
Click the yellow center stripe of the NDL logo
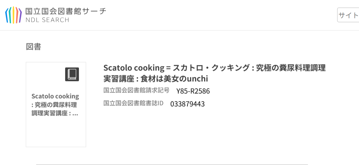pos(13,15)
